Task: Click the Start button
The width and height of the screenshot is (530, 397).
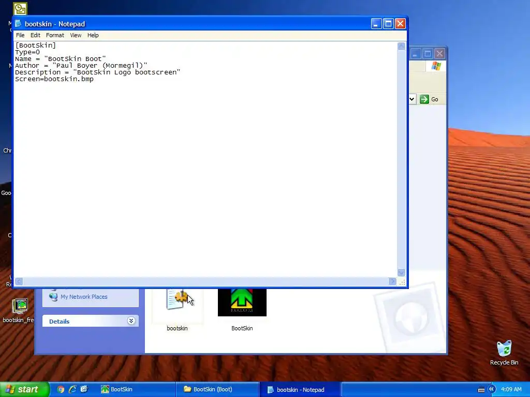Action: coord(25,389)
